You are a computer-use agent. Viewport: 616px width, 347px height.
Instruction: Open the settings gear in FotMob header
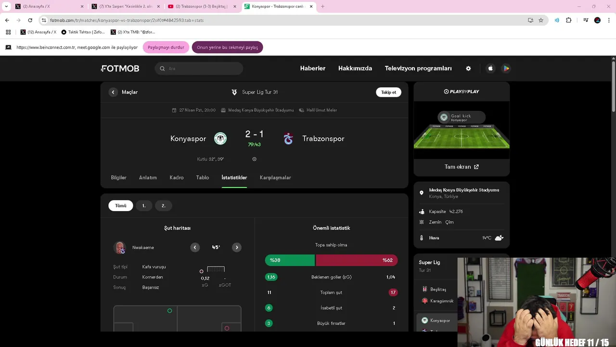(x=468, y=68)
